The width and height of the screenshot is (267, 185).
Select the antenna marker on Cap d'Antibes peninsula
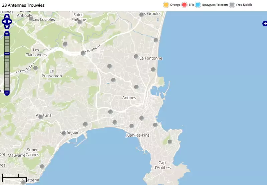click(170, 142)
